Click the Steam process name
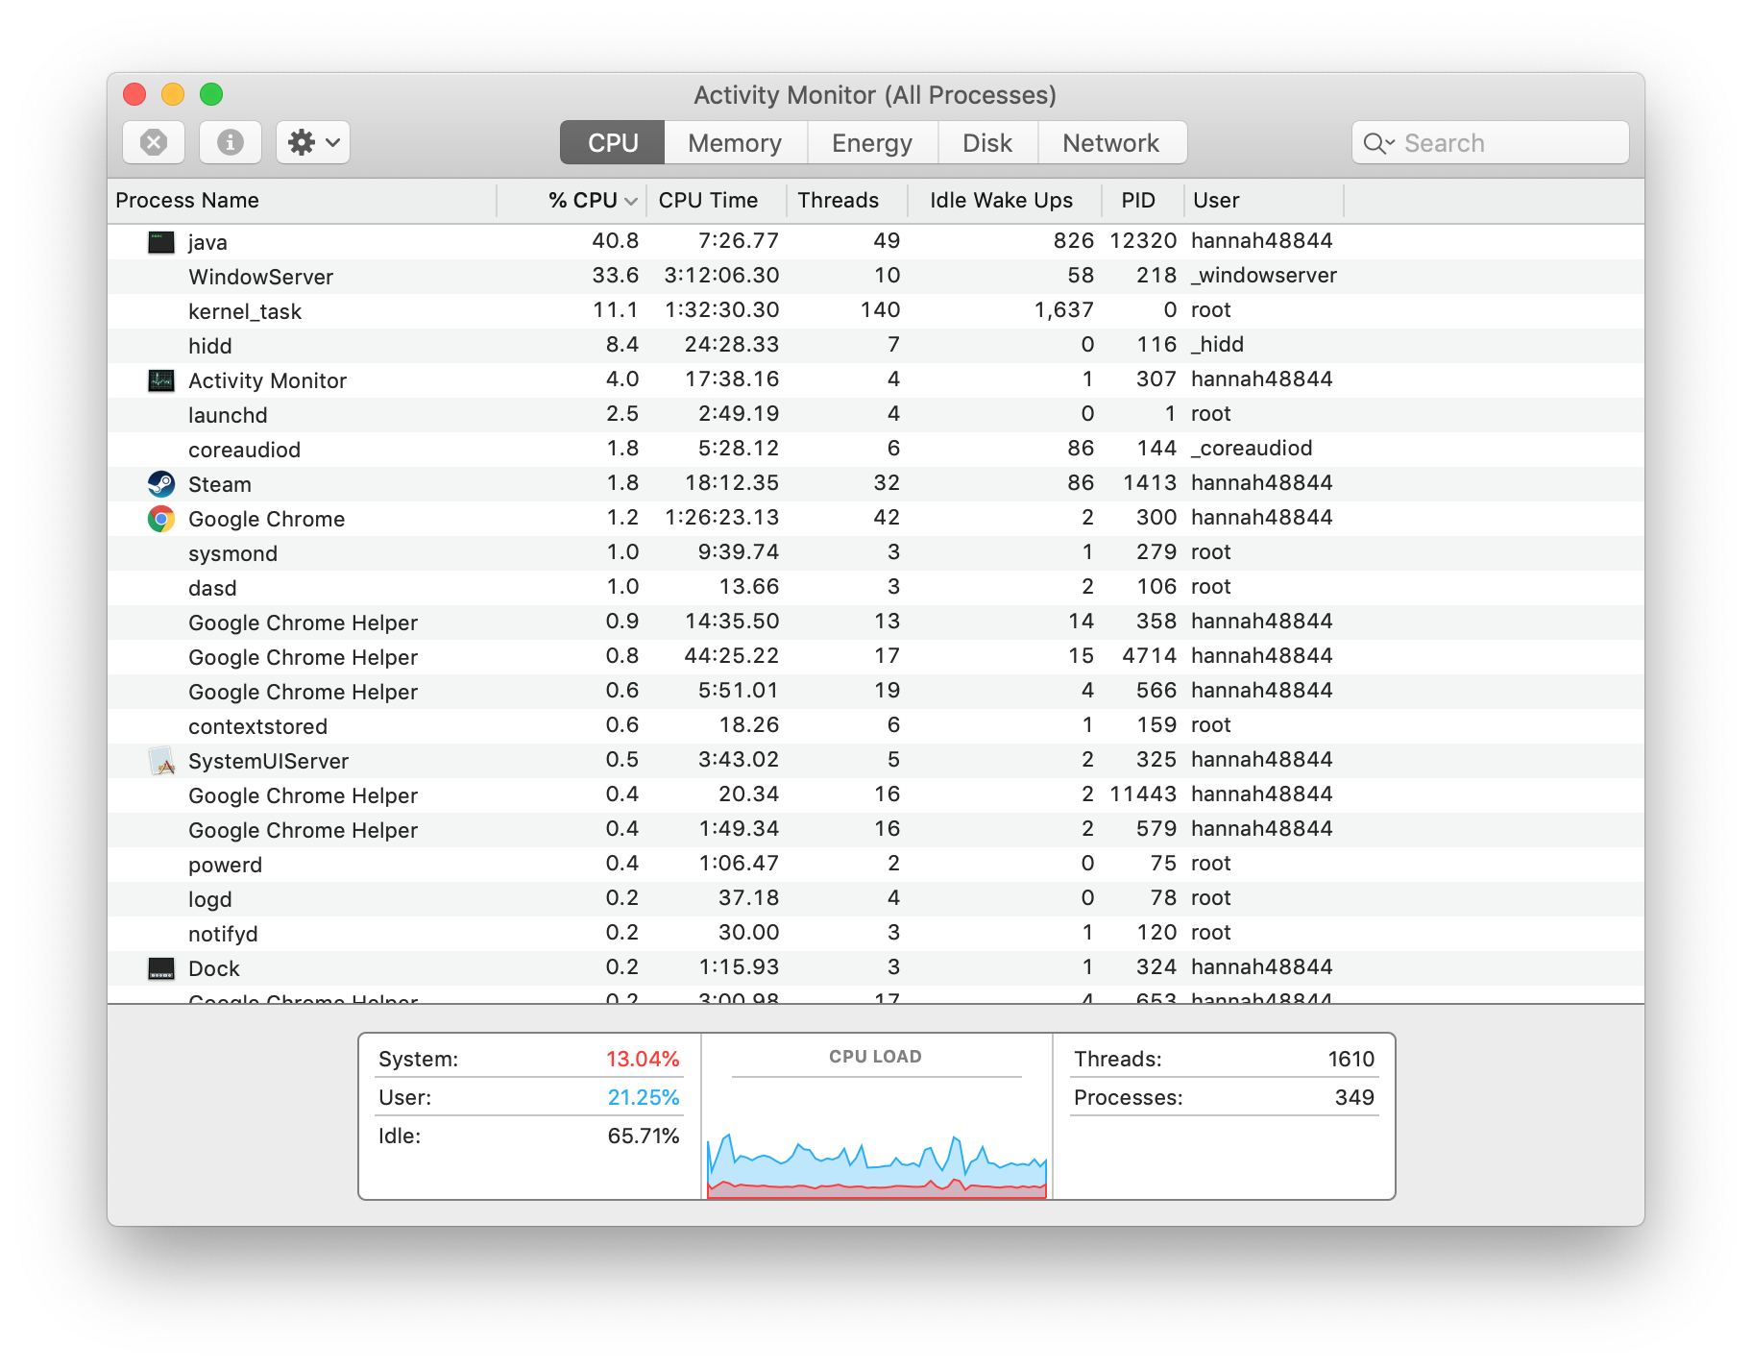1752x1368 pixels. coord(220,484)
